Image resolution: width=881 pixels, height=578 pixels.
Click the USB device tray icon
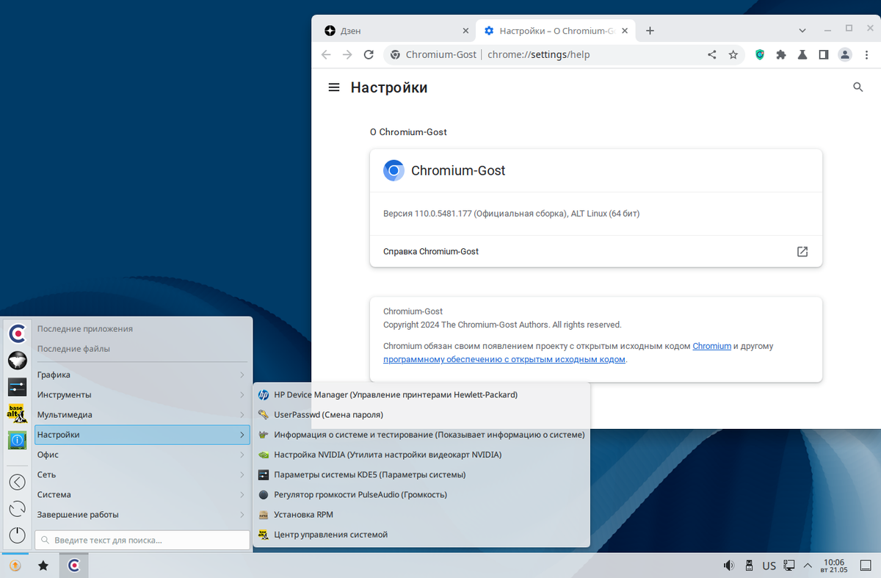pyautogui.click(x=749, y=566)
